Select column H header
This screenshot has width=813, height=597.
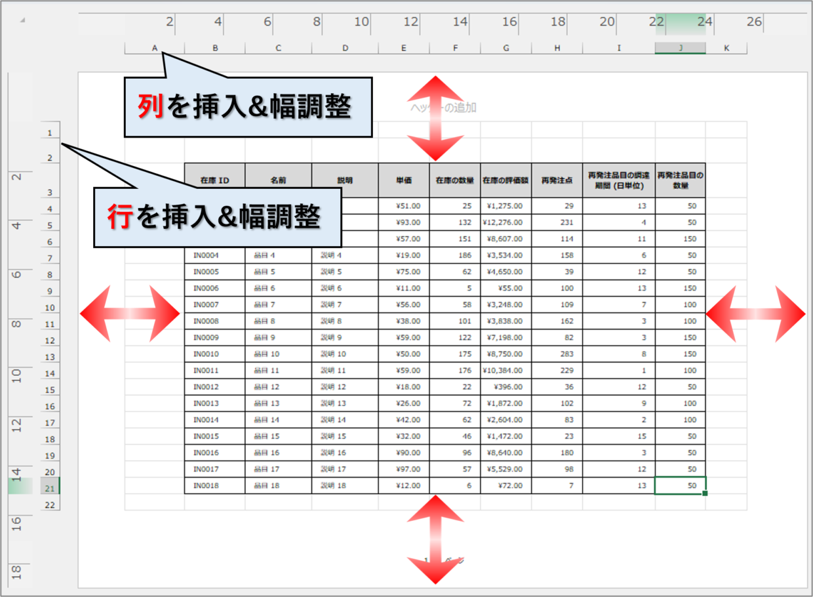tap(557, 48)
